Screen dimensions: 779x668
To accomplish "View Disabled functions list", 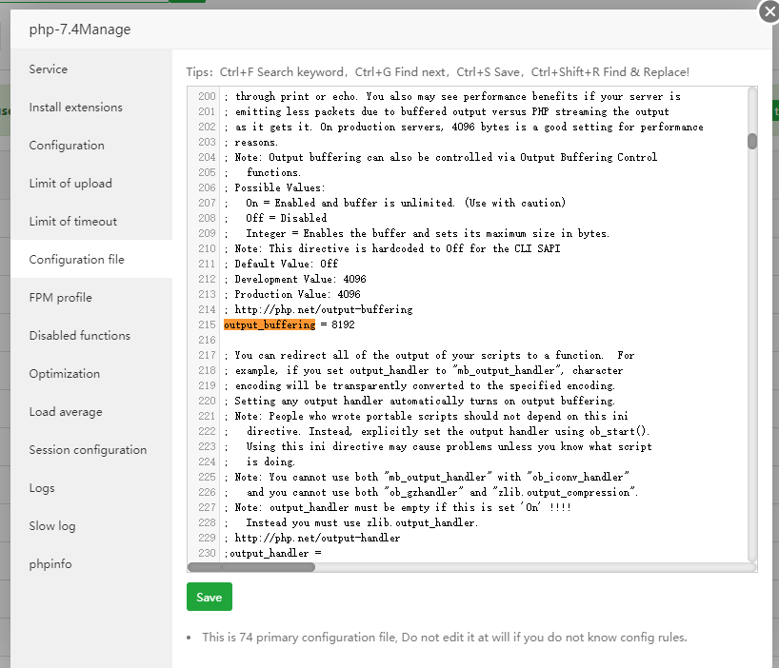I will [80, 336].
